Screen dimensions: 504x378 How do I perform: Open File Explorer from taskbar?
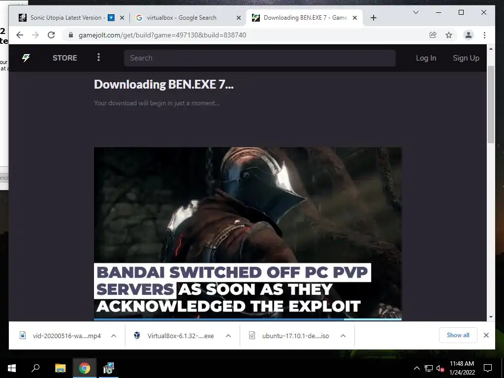coord(60,368)
